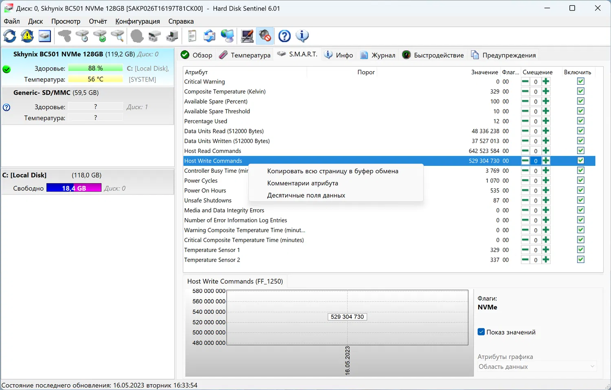
Task: Uncheck the Media and Data Integrity Errors checkbox
Action: click(581, 210)
